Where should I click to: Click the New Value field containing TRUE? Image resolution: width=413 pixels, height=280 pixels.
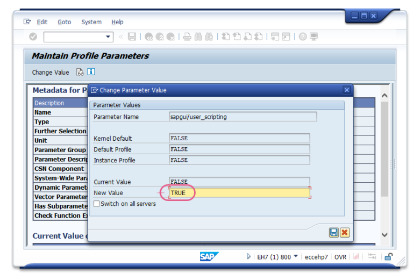click(239, 193)
